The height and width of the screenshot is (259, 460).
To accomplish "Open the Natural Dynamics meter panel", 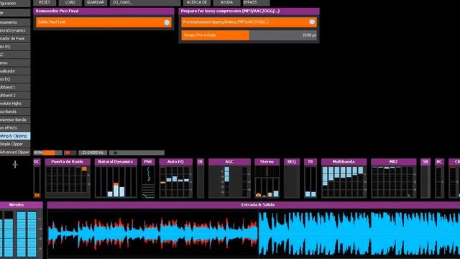I will (x=116, y=178).
